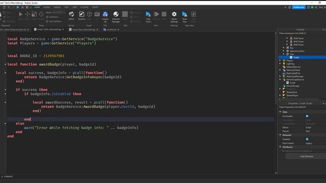Select the Rotate tool icon
The image size is (326, 183).
41,14
